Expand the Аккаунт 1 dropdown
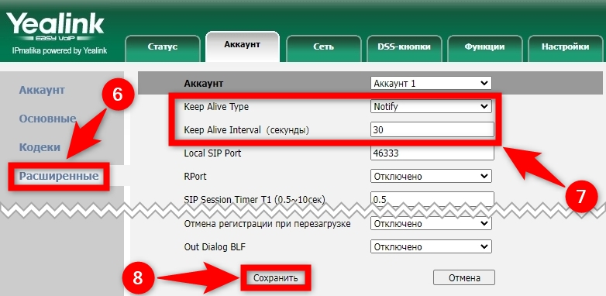The height and width of the screenshot is (296, 606). tap(431, 83)
